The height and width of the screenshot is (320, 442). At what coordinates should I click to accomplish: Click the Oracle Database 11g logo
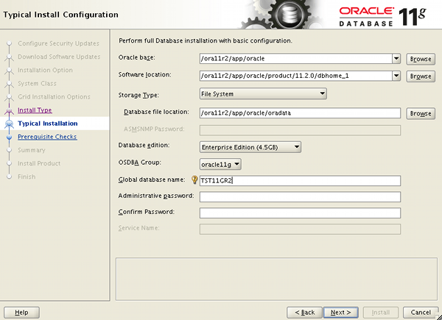(x=382, y=16)
